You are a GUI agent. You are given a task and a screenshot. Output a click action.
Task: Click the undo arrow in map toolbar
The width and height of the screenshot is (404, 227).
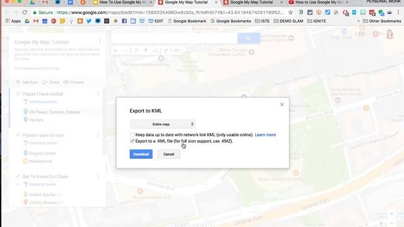116,50
